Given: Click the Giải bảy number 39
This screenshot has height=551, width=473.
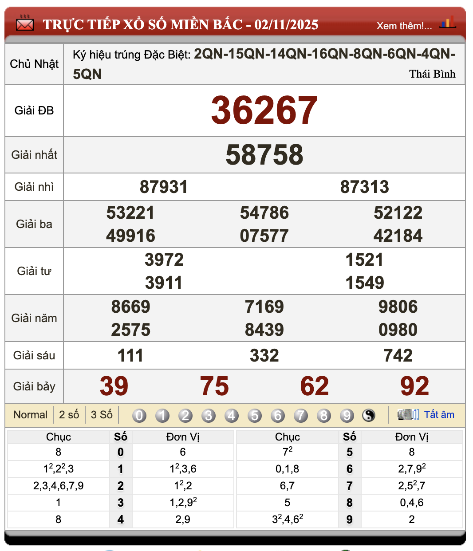Looking at the screenshot, I should point(114,386).
